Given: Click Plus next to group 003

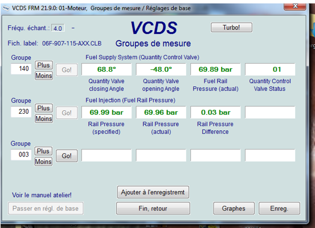Looking at the screenshot, I should (43, 151).
